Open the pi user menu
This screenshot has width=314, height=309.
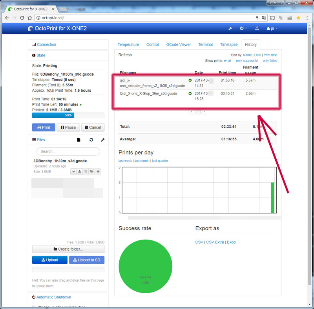tap(272, 28)
